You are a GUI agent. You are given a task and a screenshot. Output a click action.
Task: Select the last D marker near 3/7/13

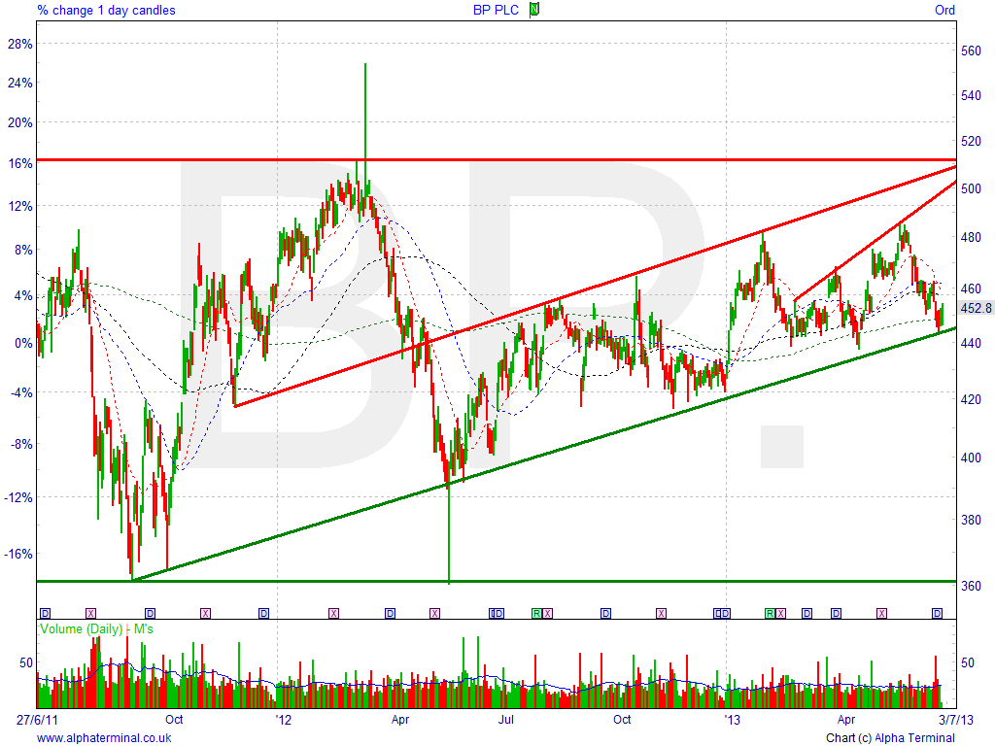(x=938, y=614)
